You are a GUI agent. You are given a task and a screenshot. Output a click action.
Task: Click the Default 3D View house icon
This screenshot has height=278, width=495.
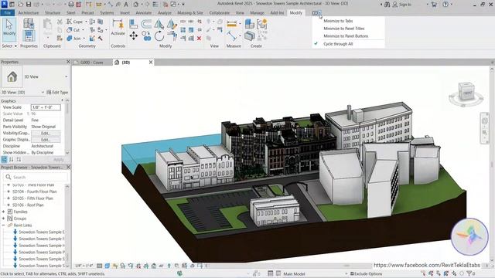(x=136, y=5)
